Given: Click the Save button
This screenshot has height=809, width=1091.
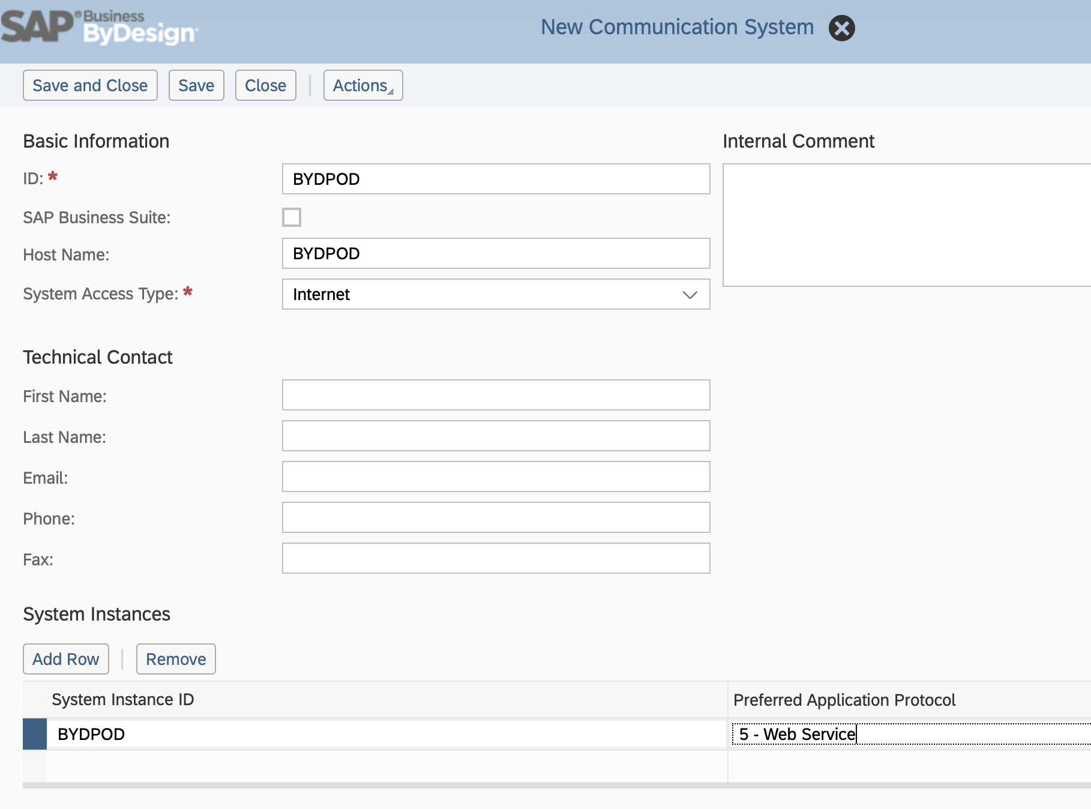Looking at the screenshot, I should 196,85.
